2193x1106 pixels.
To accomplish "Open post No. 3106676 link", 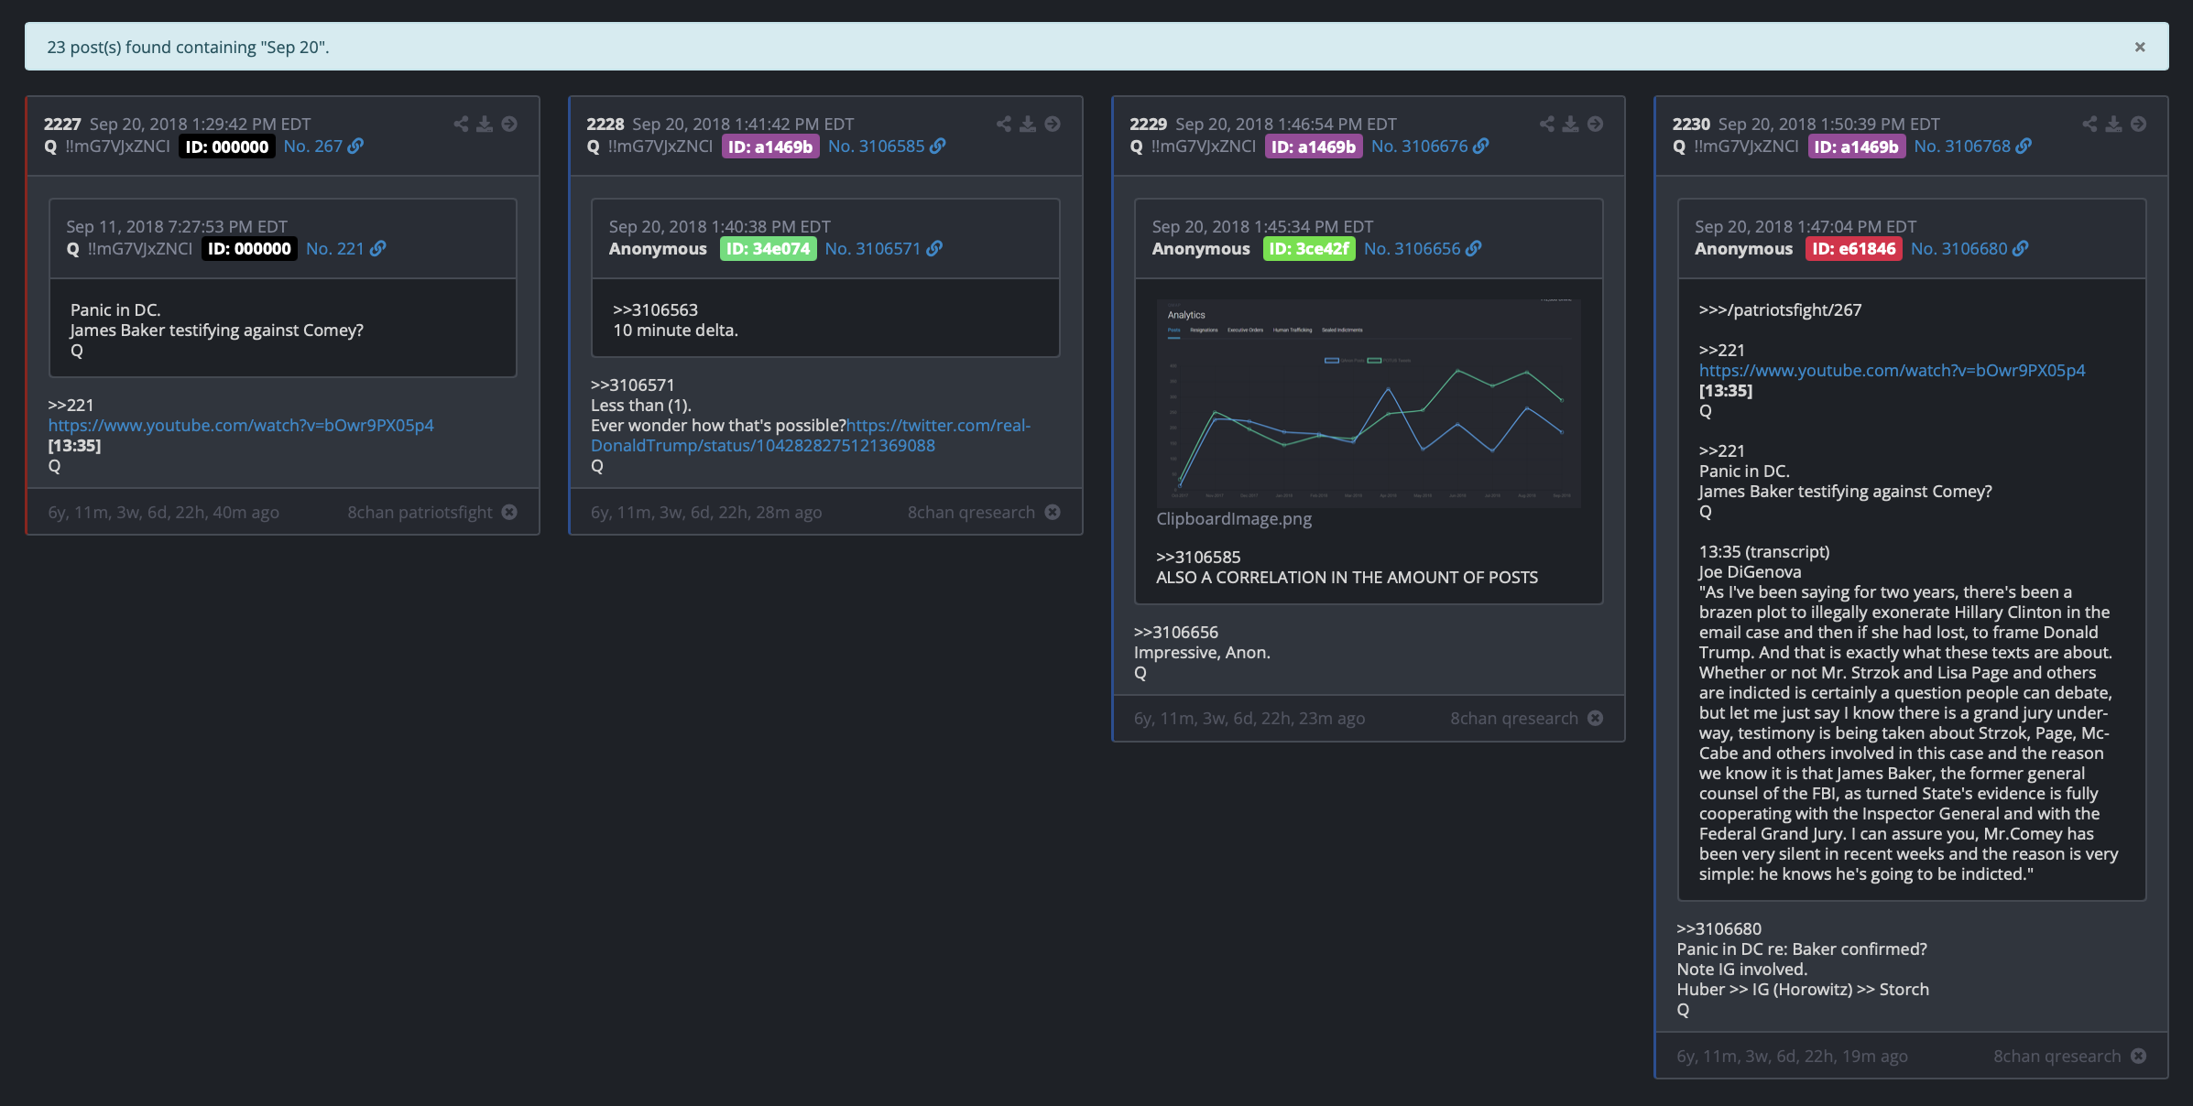I will 1430,146.
